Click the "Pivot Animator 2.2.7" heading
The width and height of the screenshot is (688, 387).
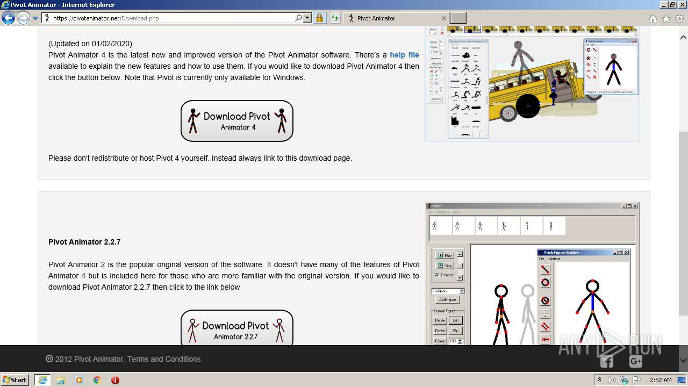pos(84,242)
